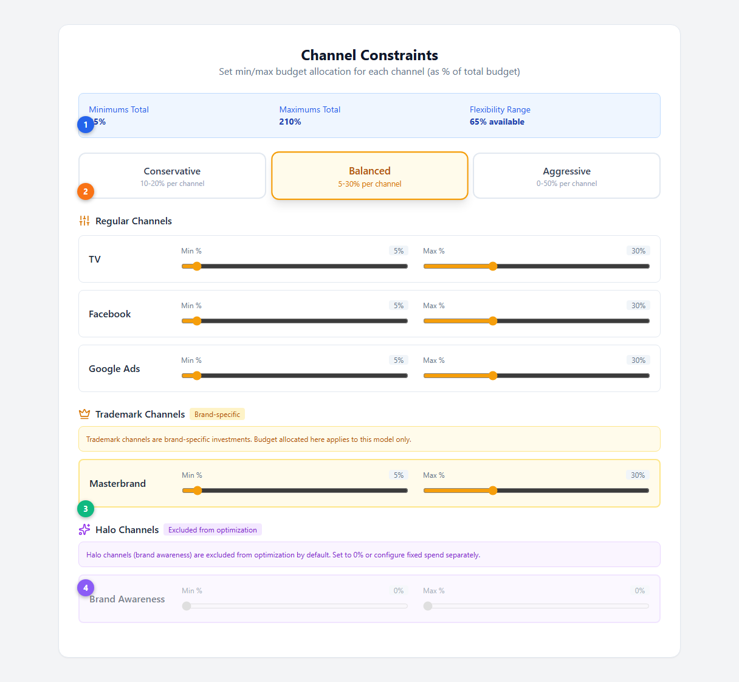Viewport: 739px width, 682px height.
Task: Adjust the Facebook Min % slider
Action: tap(294, 321)
